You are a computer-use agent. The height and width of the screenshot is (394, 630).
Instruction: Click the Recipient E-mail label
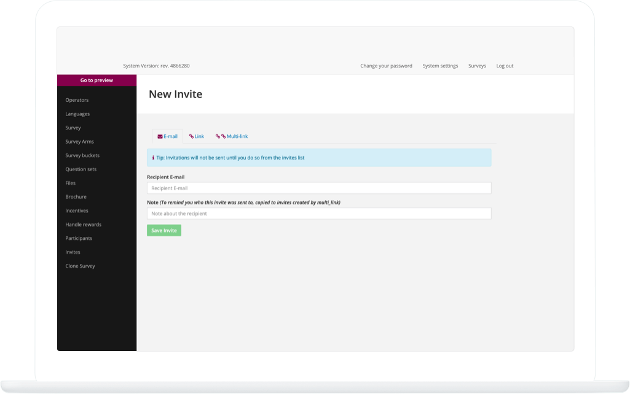tap(165, 177)
